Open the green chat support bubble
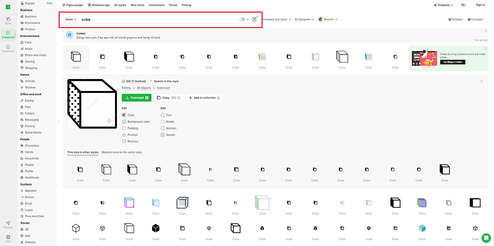The height and width of the screenshot is (246, 494). (486, 238)
